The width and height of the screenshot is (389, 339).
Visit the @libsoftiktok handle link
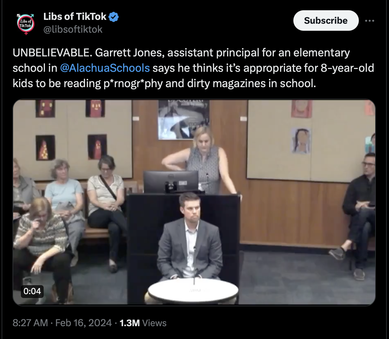pos(73,29)
